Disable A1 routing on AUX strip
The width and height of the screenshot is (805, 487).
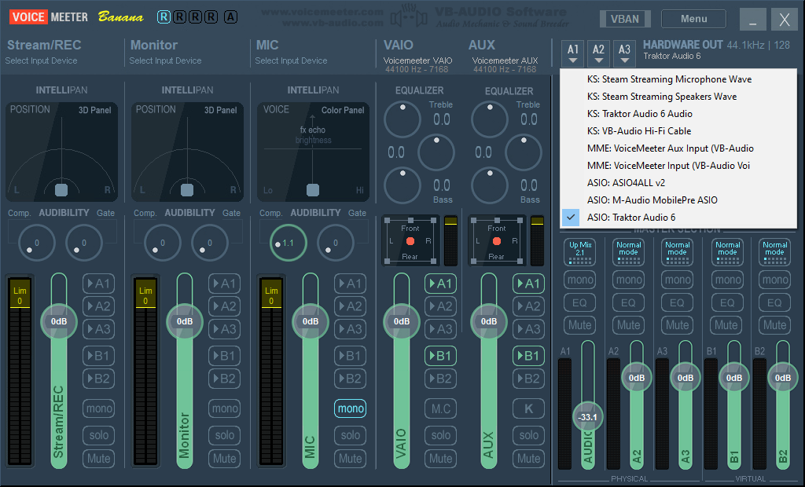[528, 284]
